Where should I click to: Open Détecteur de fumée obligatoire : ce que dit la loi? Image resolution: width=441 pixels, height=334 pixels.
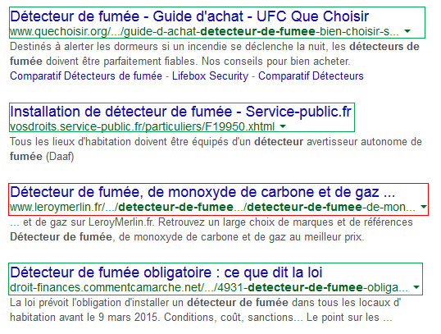point(166,272)
